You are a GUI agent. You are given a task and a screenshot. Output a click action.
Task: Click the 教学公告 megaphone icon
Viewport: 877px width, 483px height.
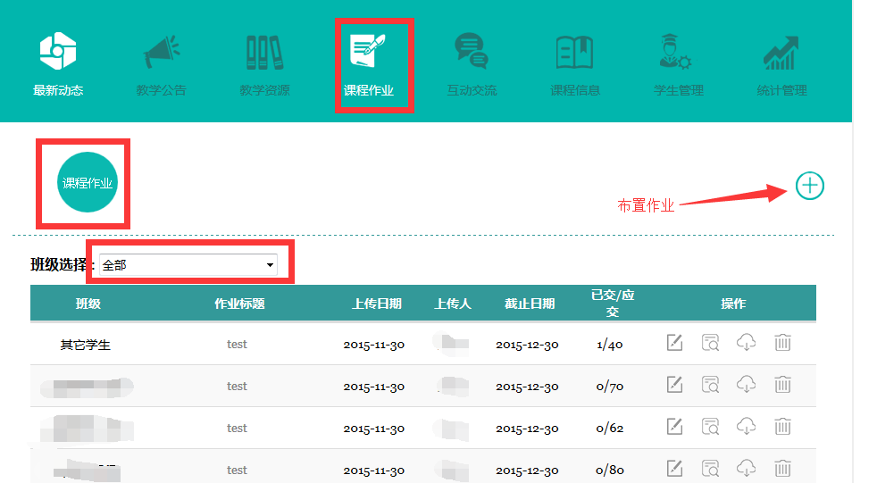[162, 53]
